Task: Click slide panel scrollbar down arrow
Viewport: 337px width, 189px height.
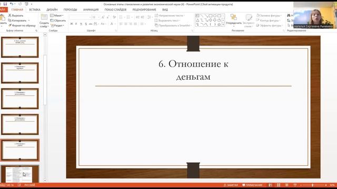Action: point(45,181)
